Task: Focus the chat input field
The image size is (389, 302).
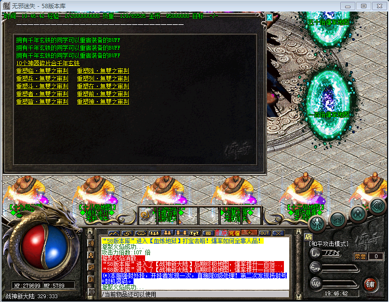Action: coord(195,294)
